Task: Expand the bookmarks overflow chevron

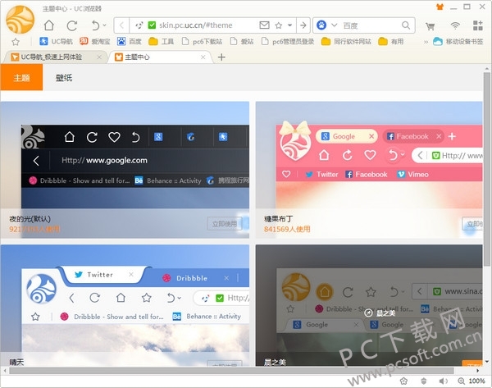Action: 426,42
